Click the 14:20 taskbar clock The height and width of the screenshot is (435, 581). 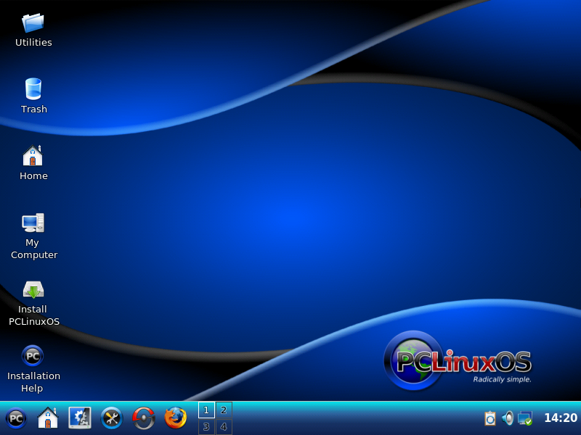560,418
